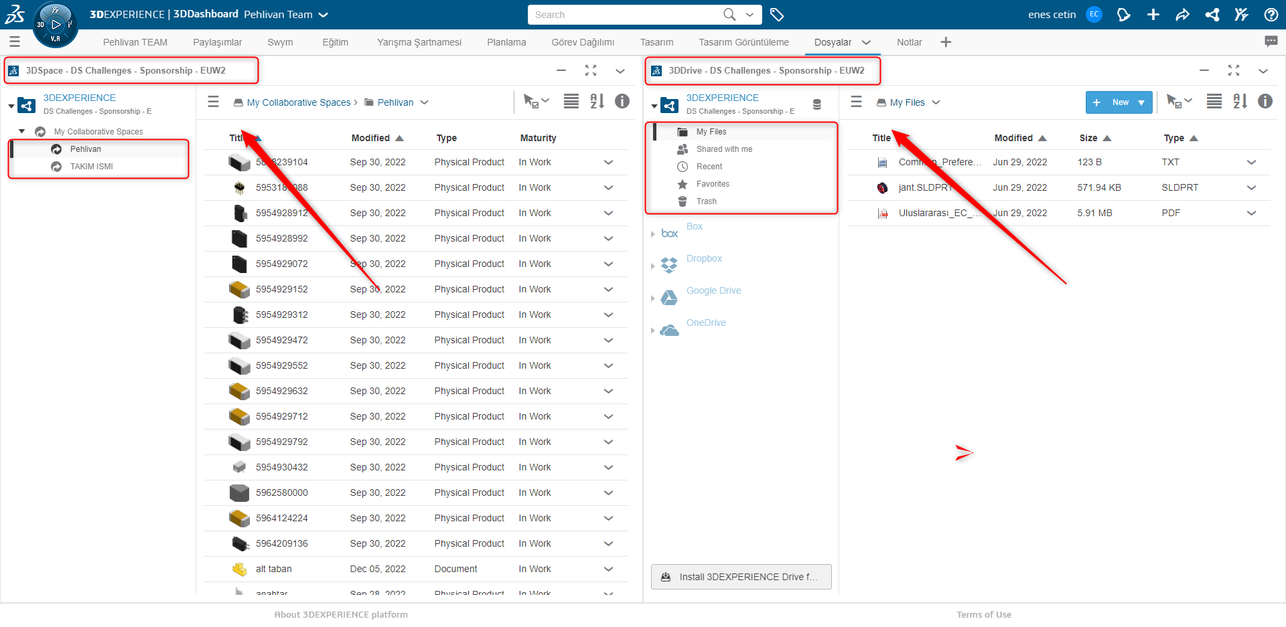Open the Pehlivan Team dashboard dropdown

point(324,15)
